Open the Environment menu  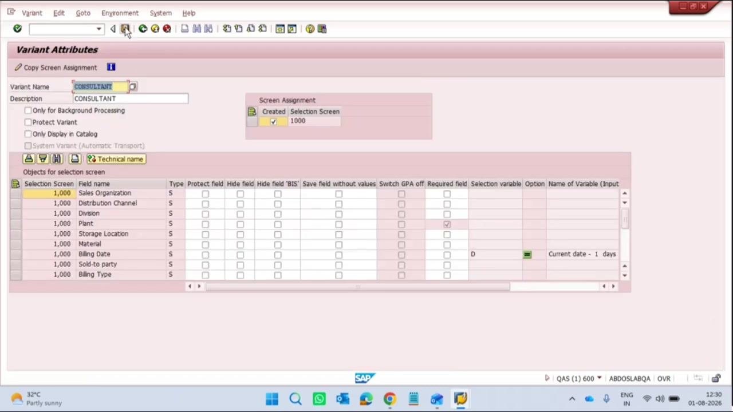(120, 13)
